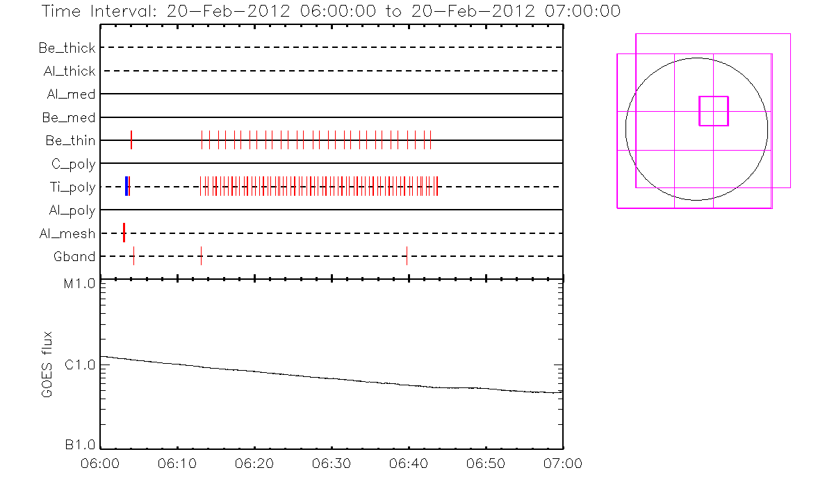Click the C_poly filter label
Image resolution: width=834 pixels, height=486 pixels.
[73, 165]
